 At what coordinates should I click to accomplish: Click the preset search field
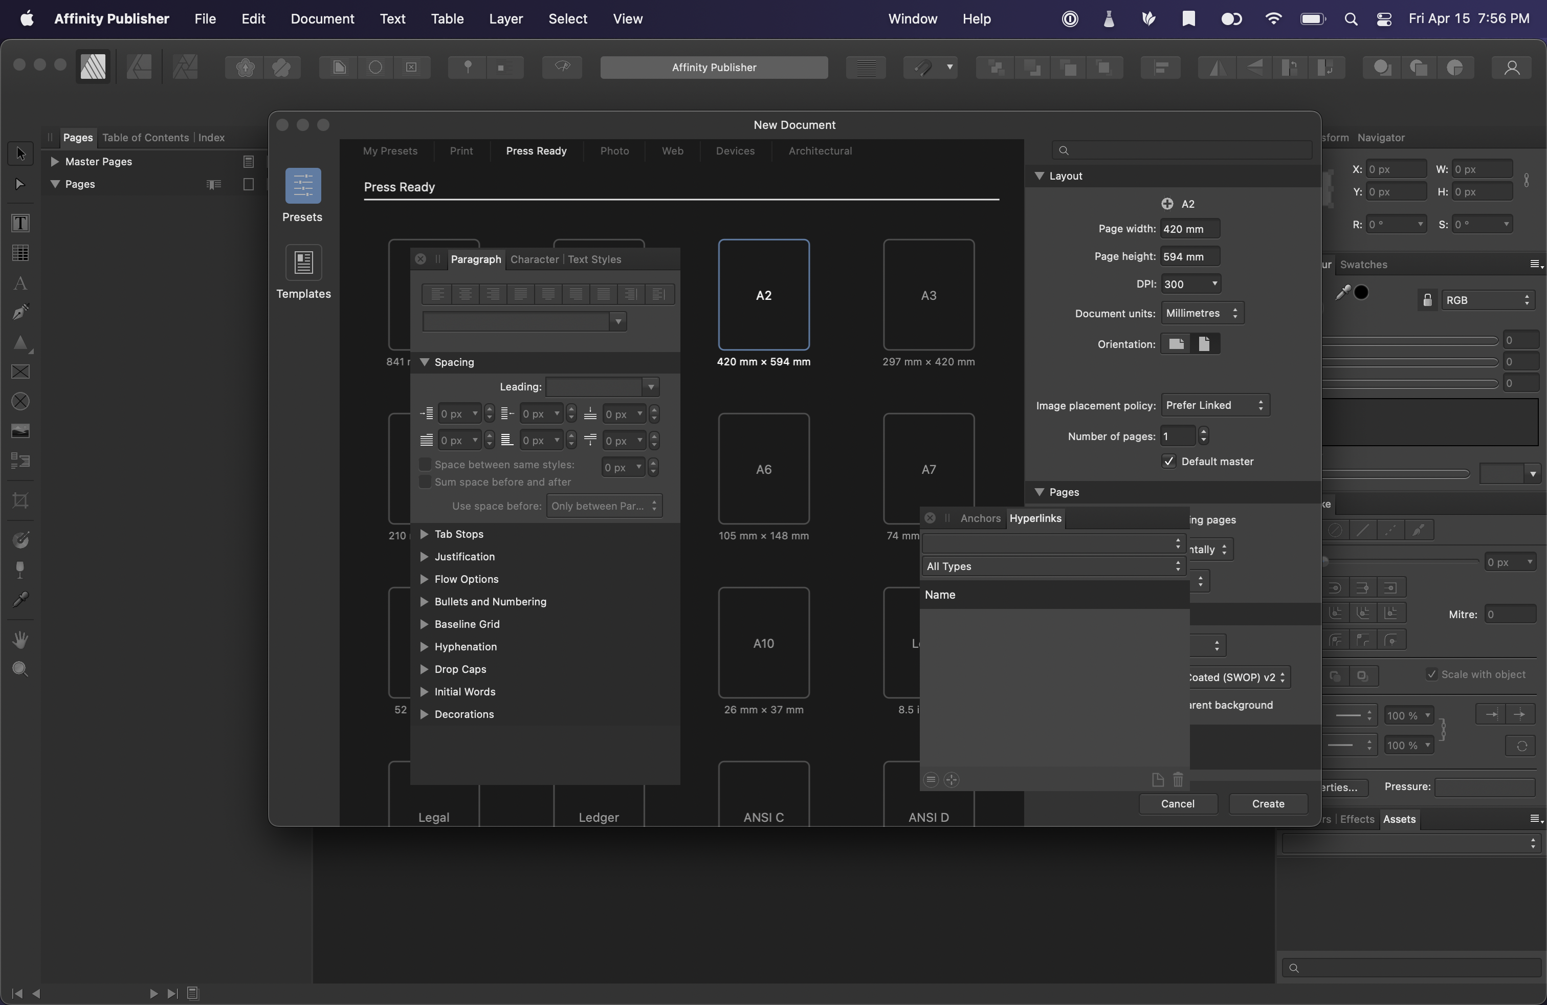(1182, 150)
